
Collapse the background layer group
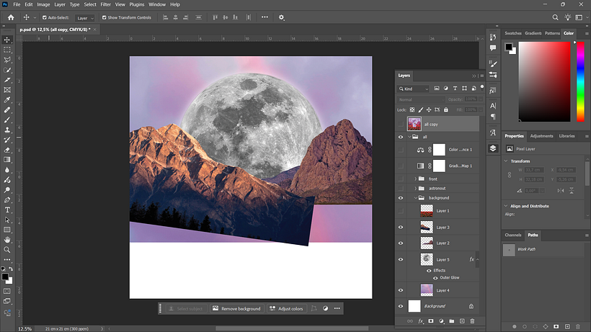coord(415,197)
